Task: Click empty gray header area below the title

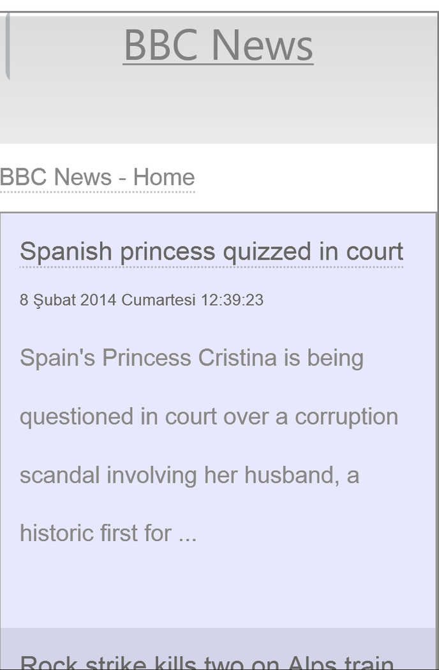Action: [218, 115]
